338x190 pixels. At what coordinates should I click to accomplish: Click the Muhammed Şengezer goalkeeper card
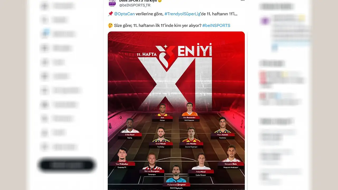click(176, 177)
